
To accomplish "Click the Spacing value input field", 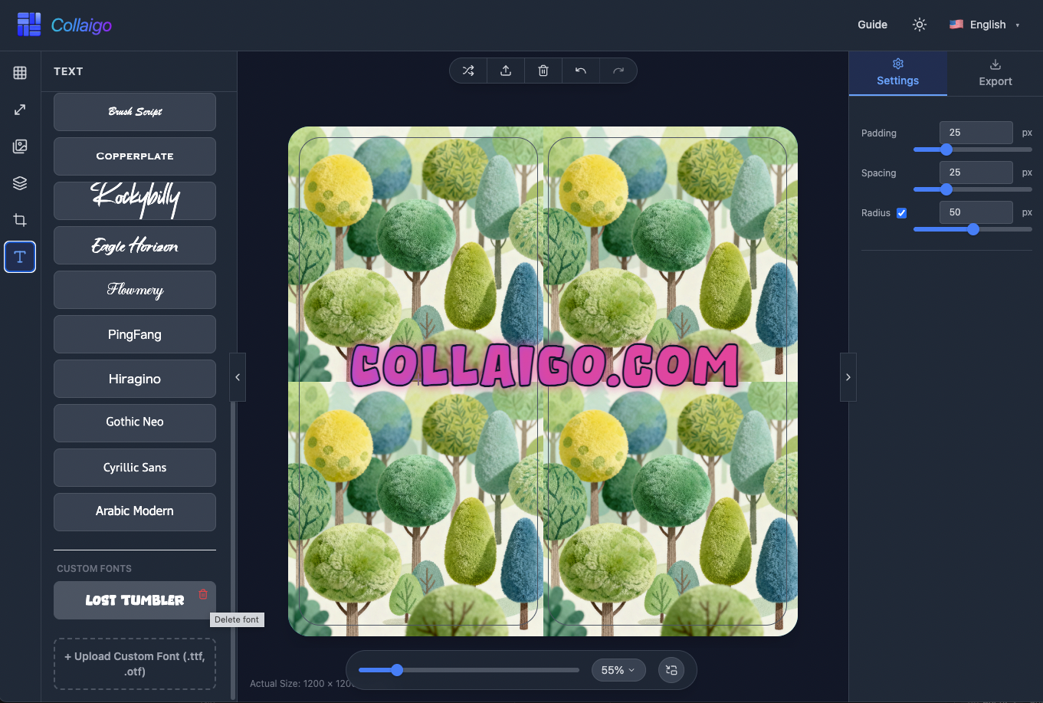I will 976,172.
